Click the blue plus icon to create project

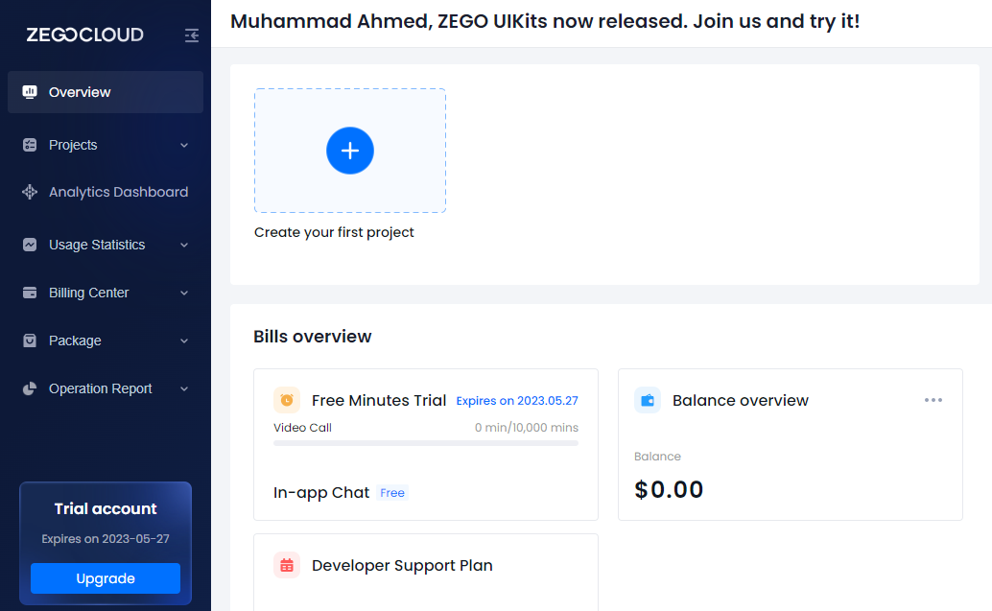click(x=350, y=151)
